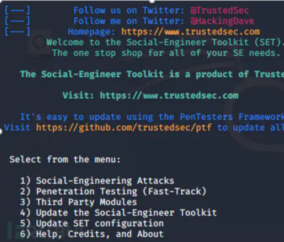Viewport: 284px width, 242px height.
Task: Choose Update SET configuration option
Action: pos(100,223)
